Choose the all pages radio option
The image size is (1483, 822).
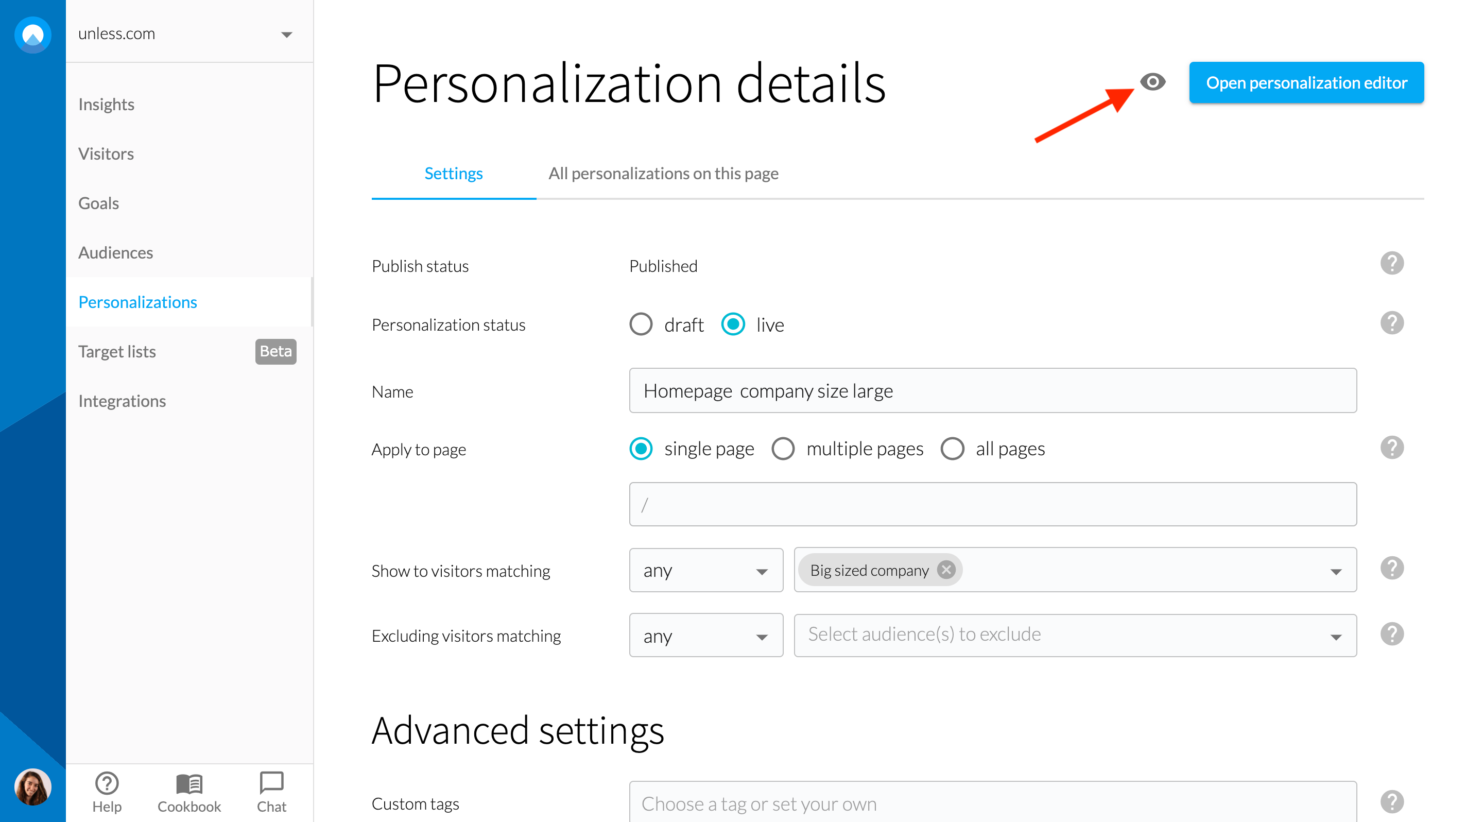(x=952, y=449)
